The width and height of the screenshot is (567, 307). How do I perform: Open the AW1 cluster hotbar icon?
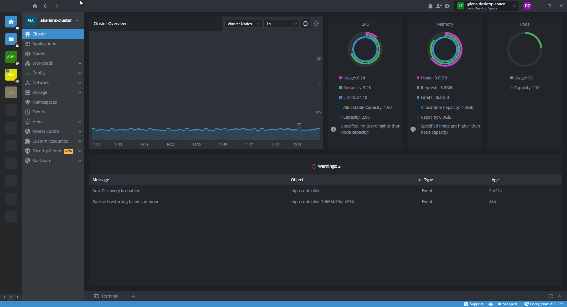tap(11, 57)
